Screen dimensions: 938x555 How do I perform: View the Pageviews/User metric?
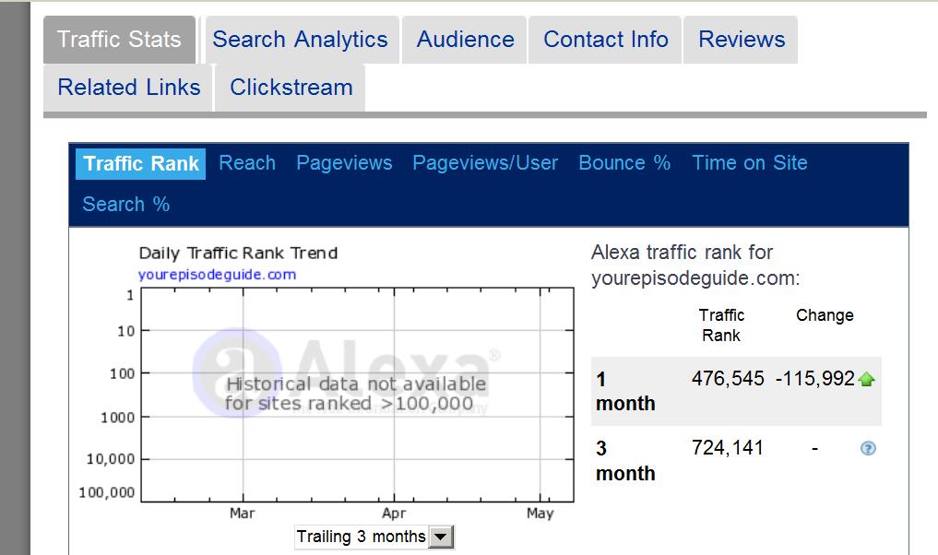485,162
